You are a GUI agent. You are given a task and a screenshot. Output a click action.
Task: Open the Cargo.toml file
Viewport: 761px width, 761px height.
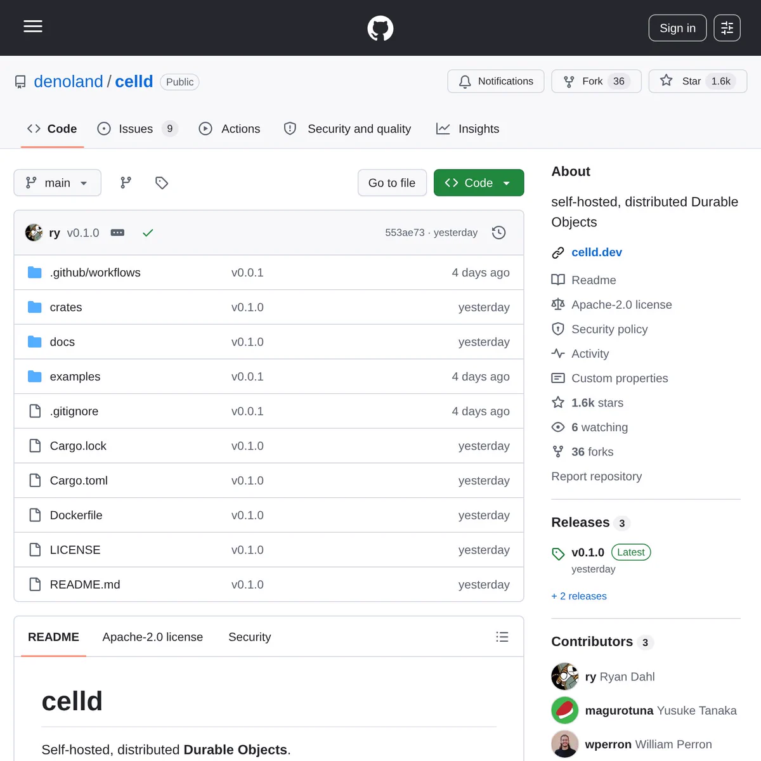(79, 481)
